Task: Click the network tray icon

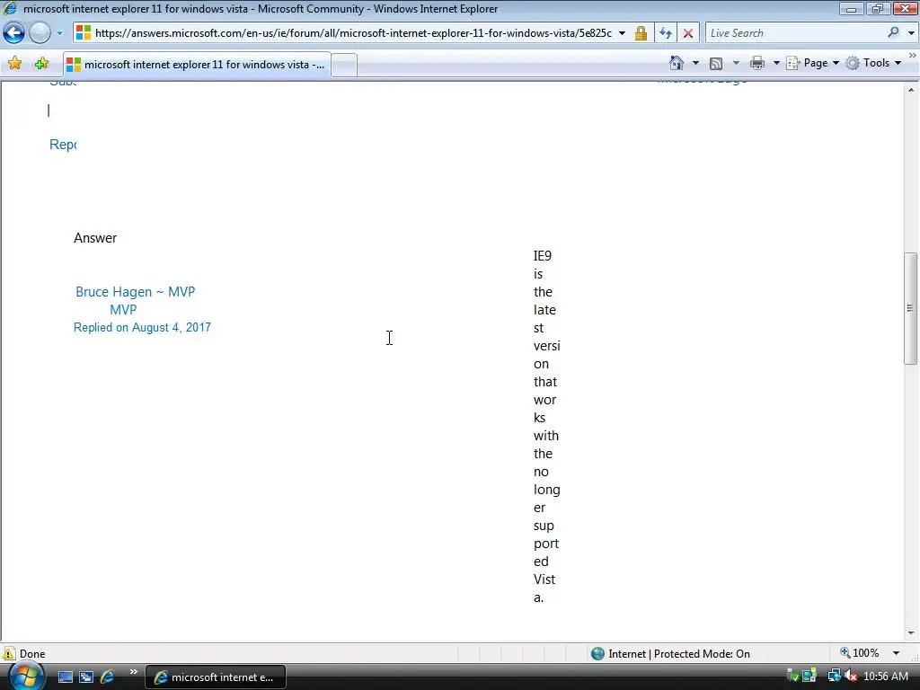Action: (x=834, y=677)
